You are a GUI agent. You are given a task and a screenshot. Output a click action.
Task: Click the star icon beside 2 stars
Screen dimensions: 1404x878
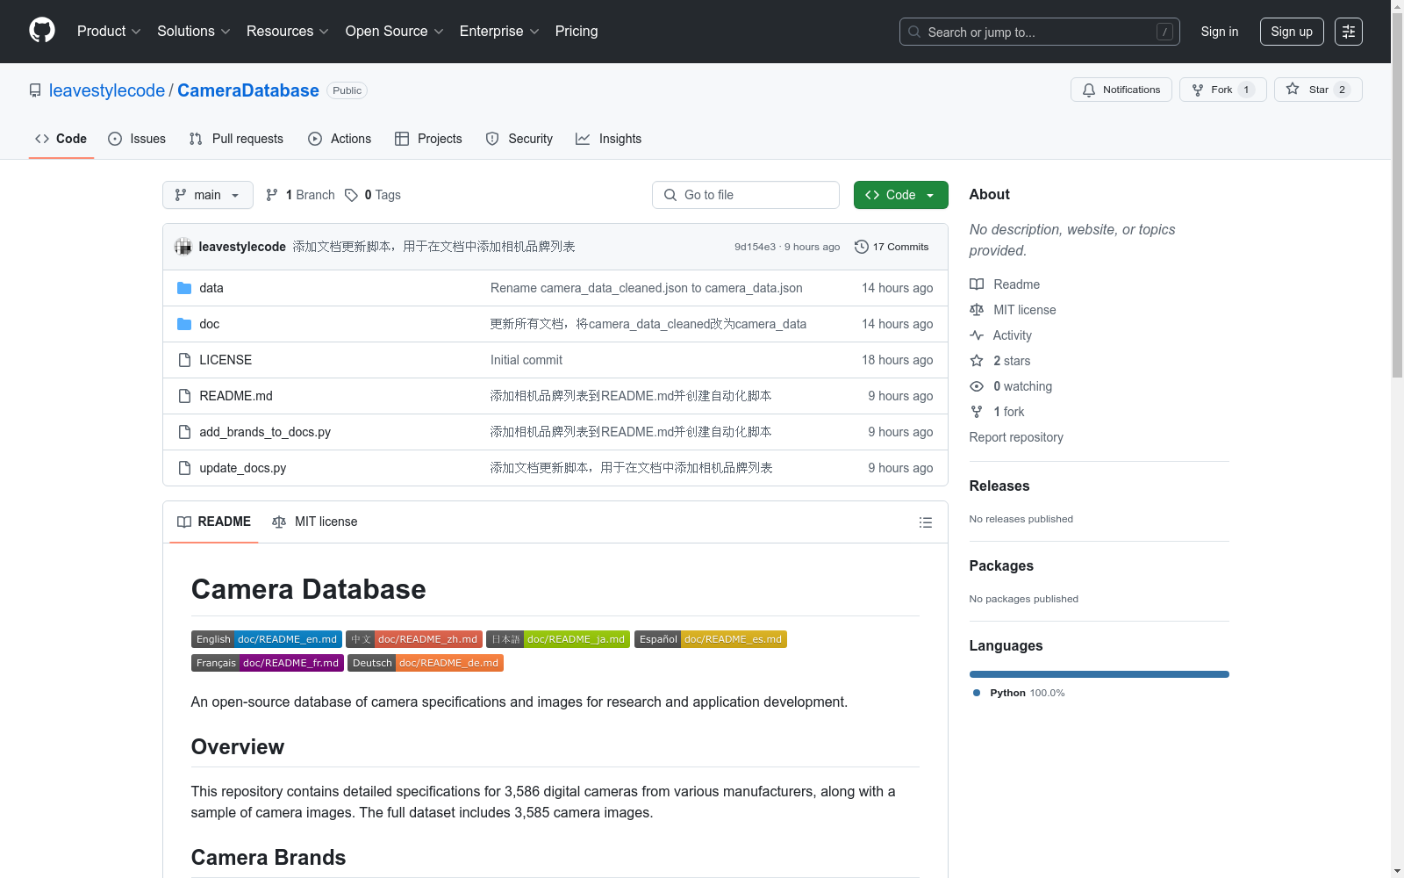tap(977, 361)
